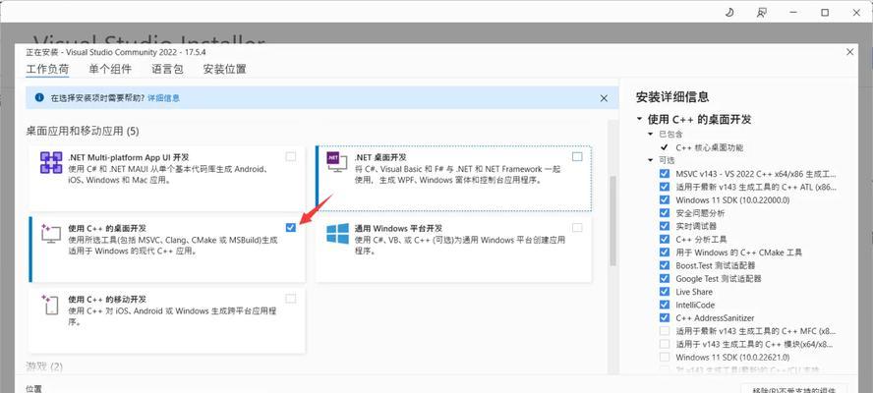Uncheck MSVC v143 - VS 2022 C++ build tools

(665, 174)
